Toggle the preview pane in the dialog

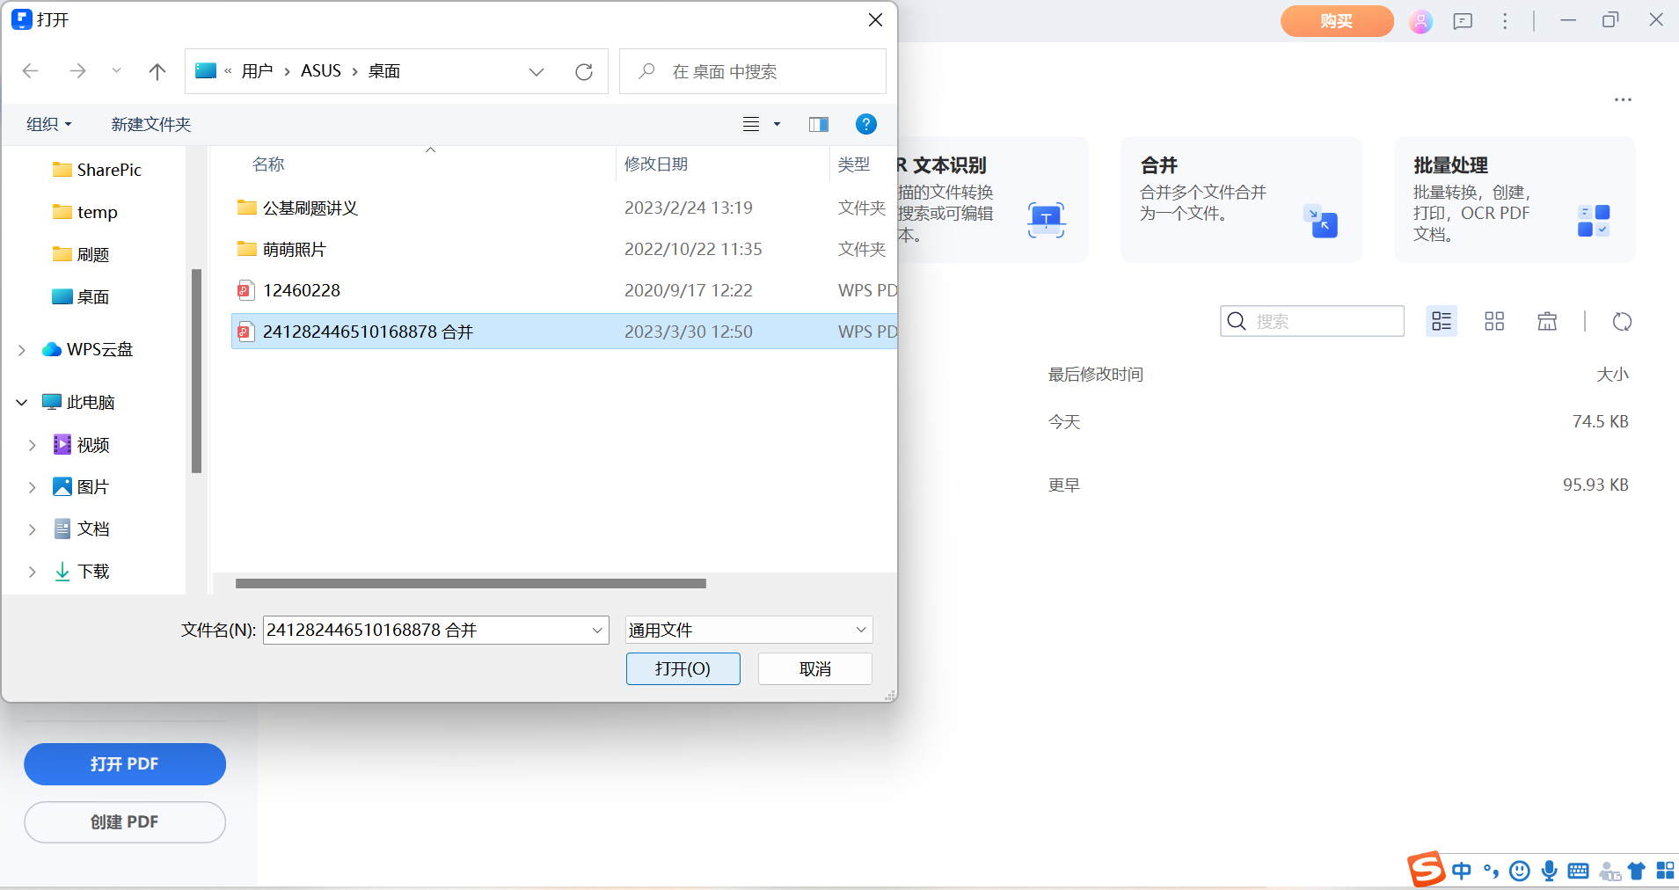tap(817, 124)
